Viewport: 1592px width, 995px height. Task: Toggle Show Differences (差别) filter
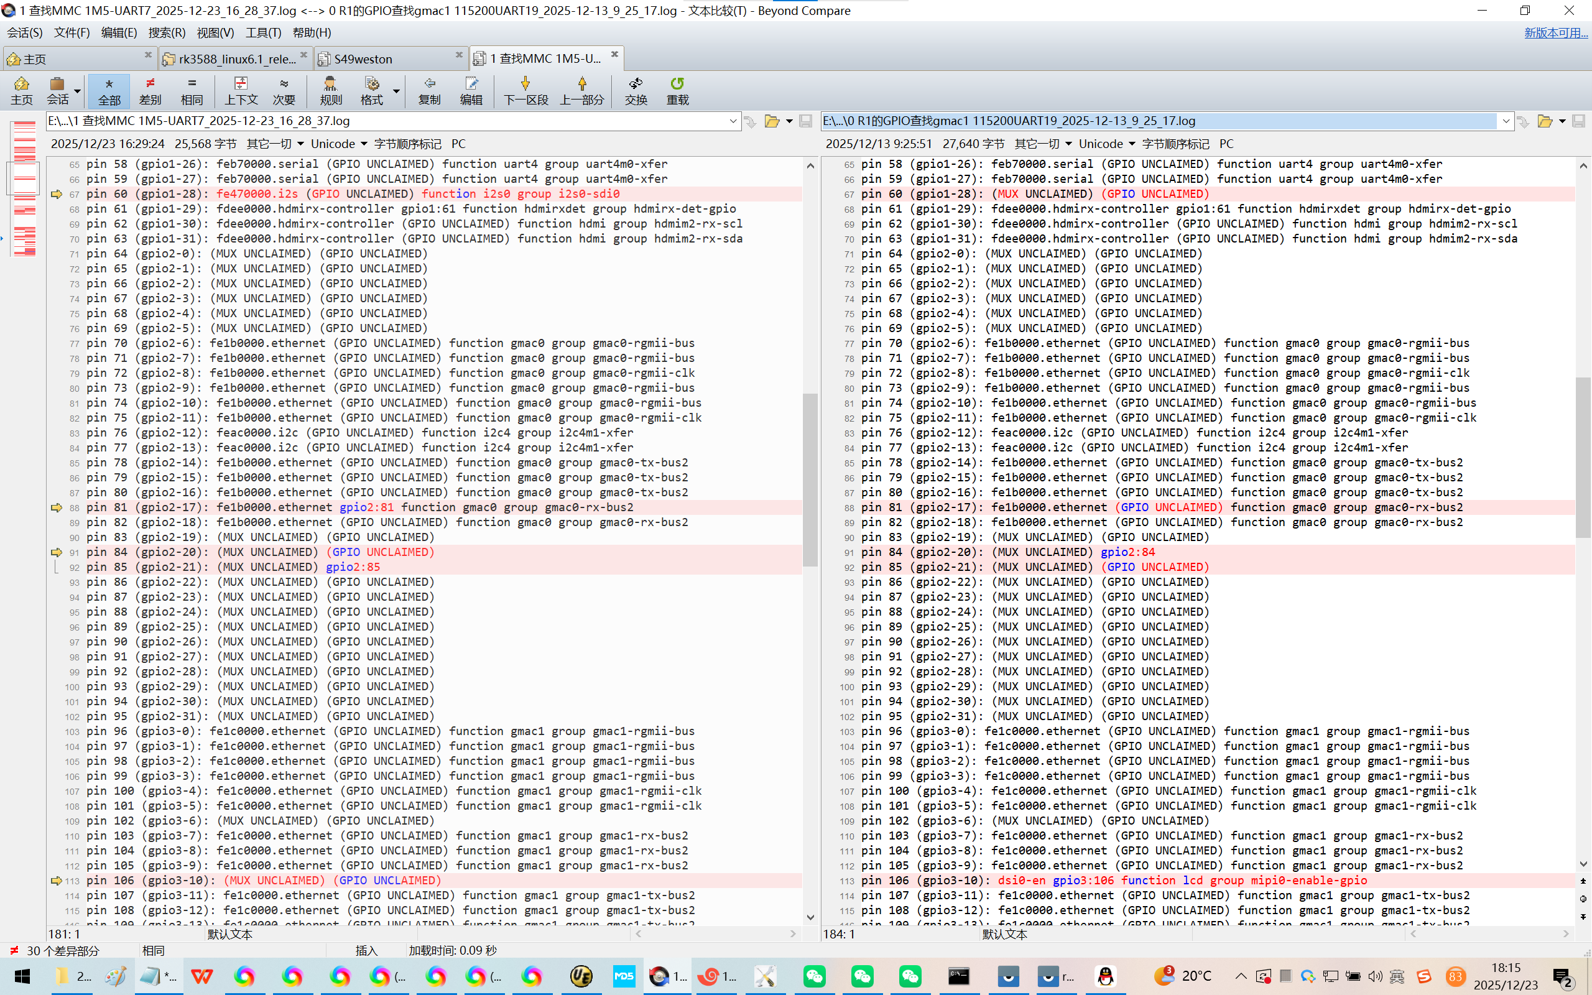tap(150, 90)
